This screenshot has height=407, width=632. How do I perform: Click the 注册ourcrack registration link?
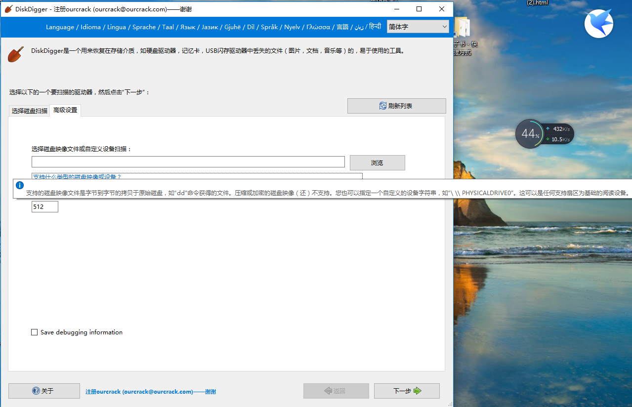(x=151, y=392)
